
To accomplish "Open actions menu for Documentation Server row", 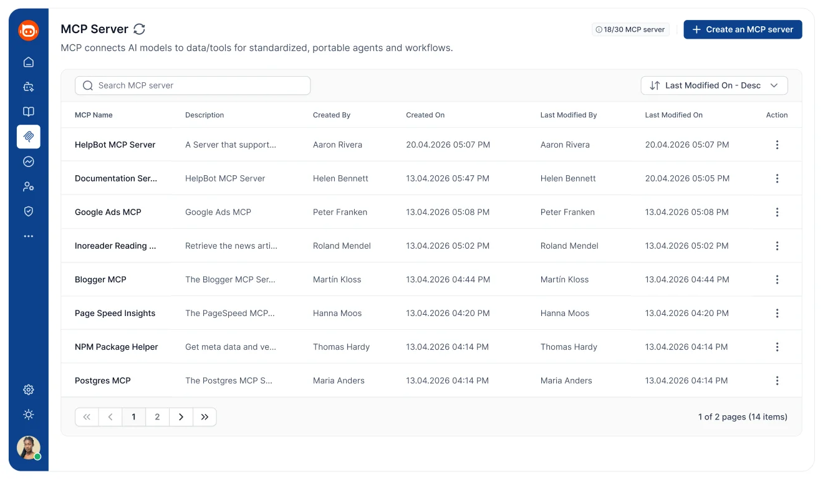I will 777,178.
